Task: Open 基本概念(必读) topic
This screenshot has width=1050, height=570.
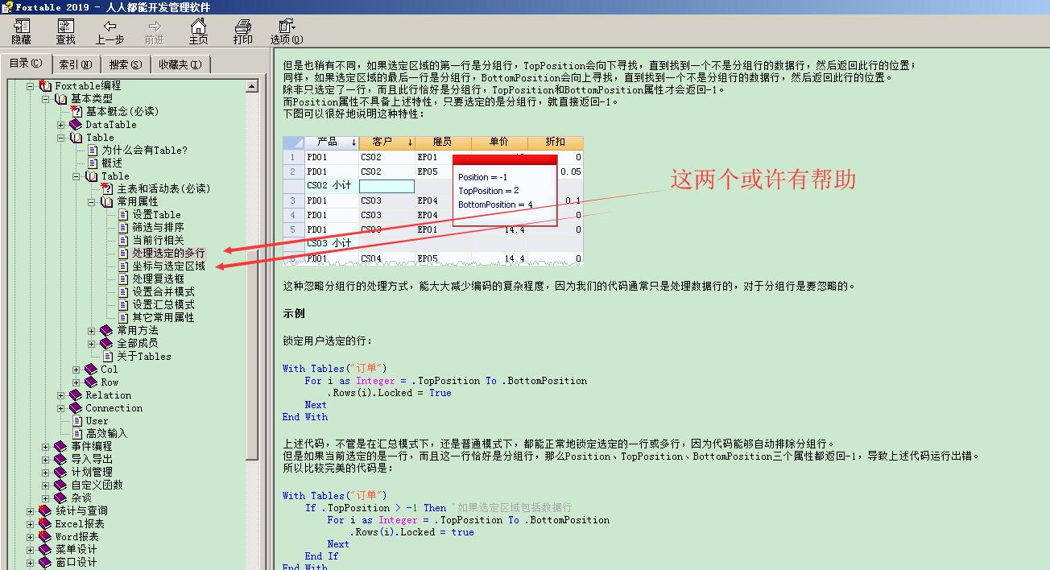Action: (122, 112)
